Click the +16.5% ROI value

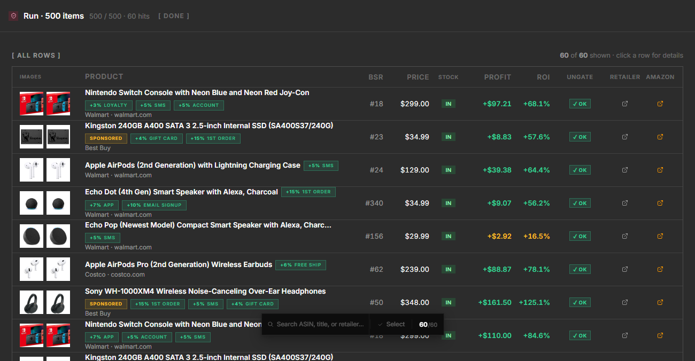pyautogui.click(x=537, y=236)
